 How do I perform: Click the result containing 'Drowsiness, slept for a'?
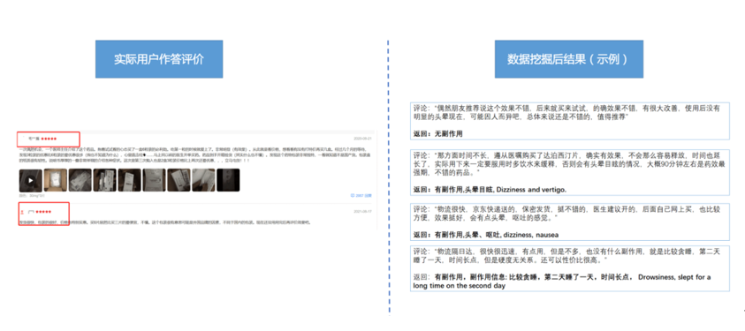click(x=562, y=282)
